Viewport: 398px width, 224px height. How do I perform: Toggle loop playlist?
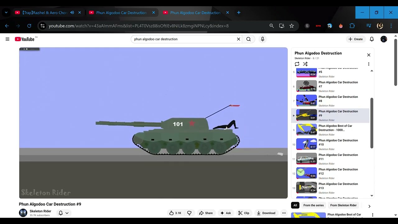pyautogui.click(x=297, y=64)
